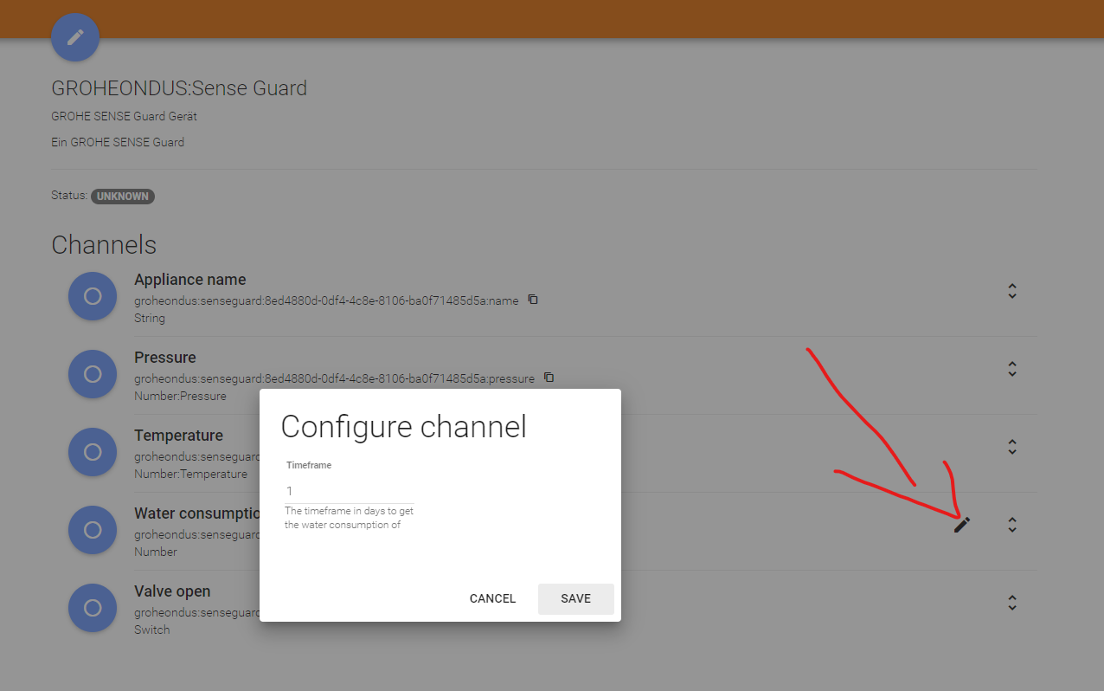Viewport: 1104px width, 691px height.
Task: Toggle link circle for Appliance name channel
Action: coord(93,296)
